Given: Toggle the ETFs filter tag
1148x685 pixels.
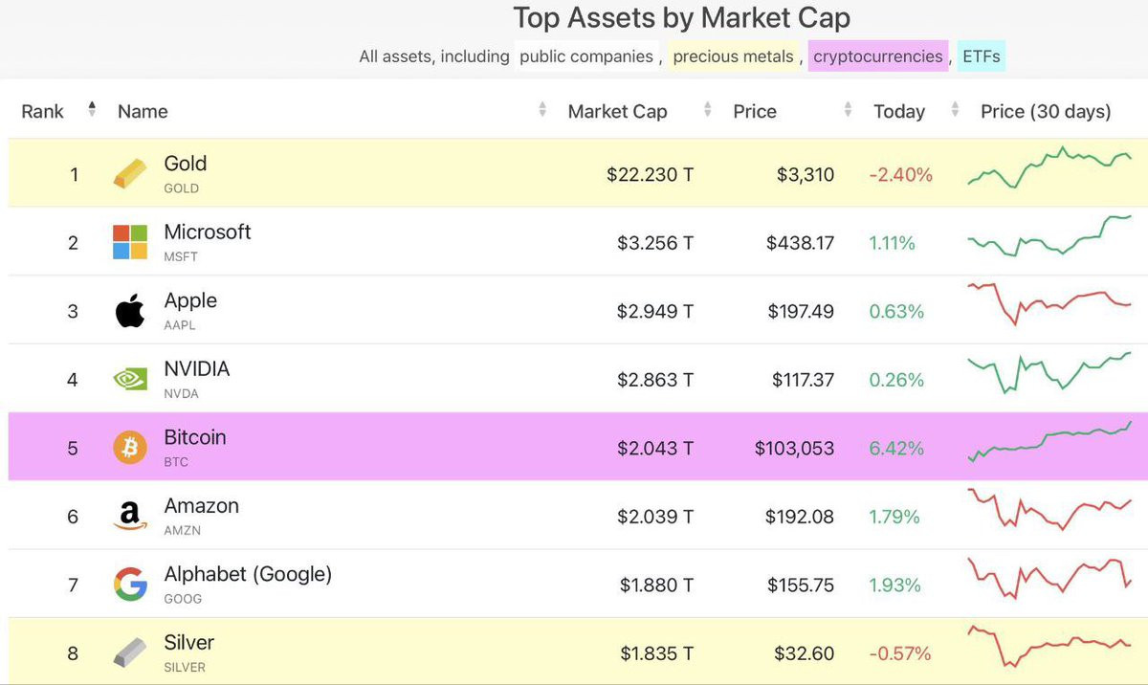Looking at the screenshot, I should click(x=981, y=56).
